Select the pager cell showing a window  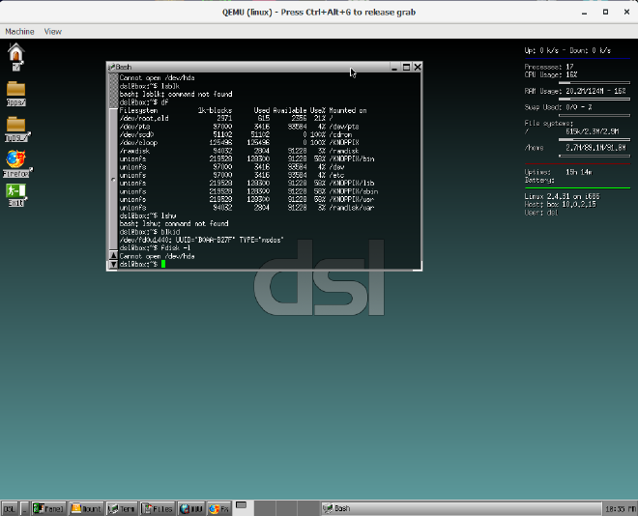click(x=244, y=508)
